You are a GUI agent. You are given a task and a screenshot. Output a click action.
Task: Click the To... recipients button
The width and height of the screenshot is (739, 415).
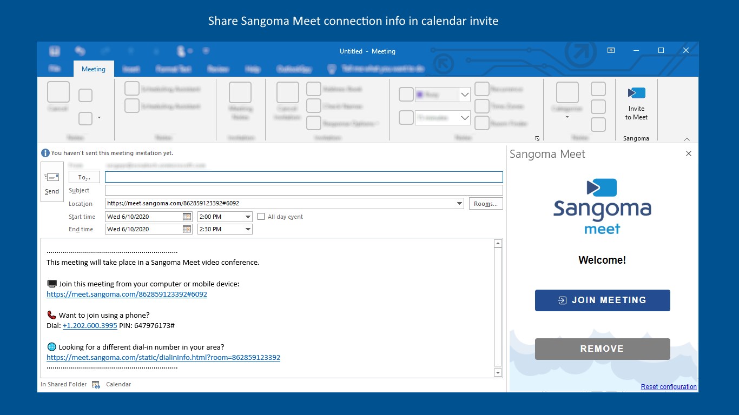pos(84,177)
